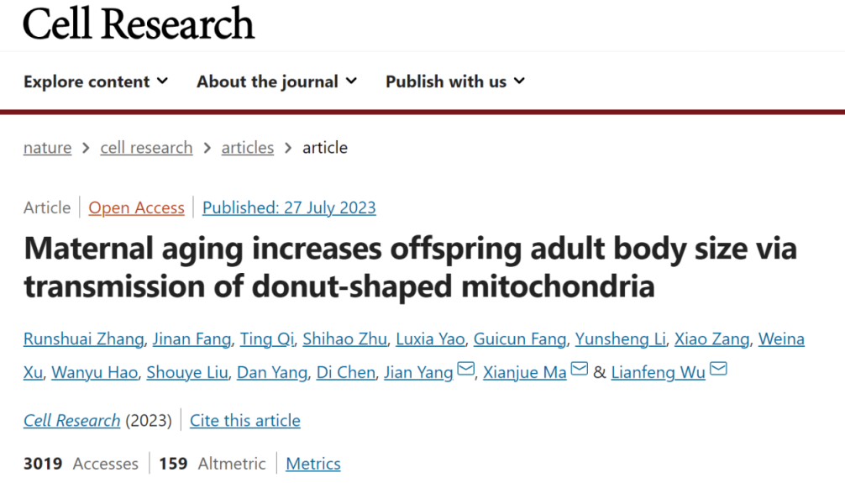Open the articles breadcrumb link
845x483 pixels.
(x=247, y=148)
